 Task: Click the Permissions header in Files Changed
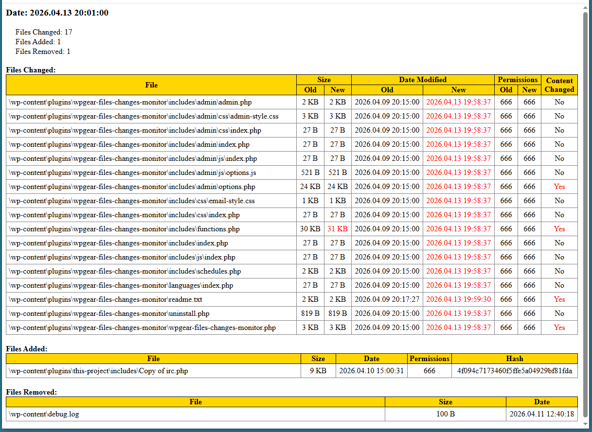click(x=518, y=80)
